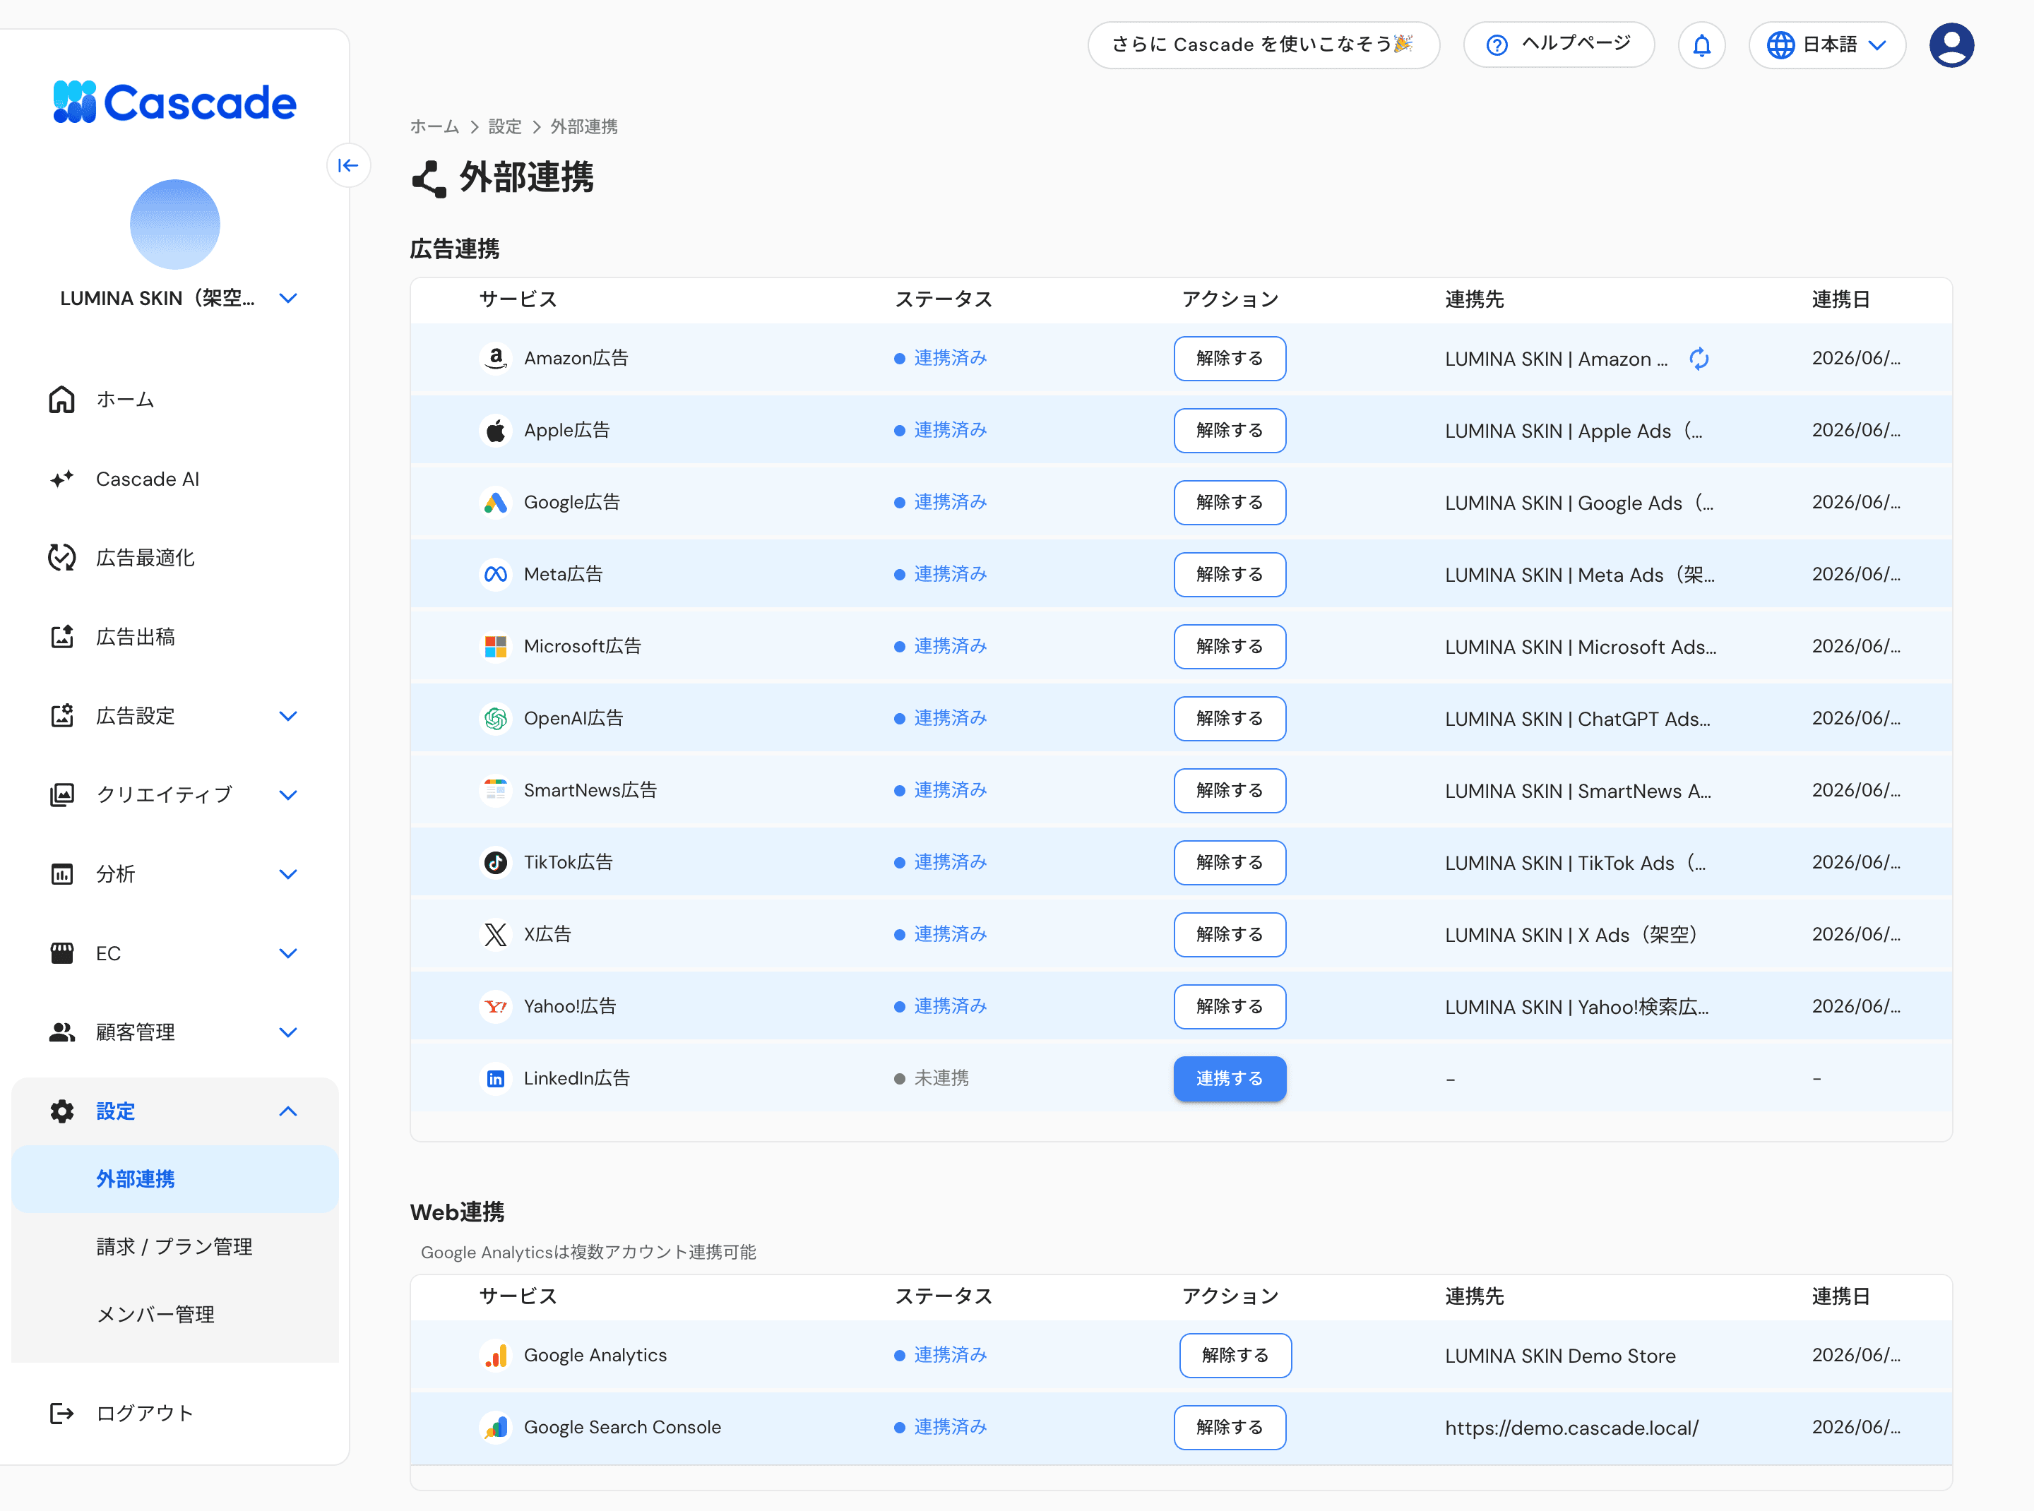Click 解除する for Apple広告
2034x1511 pixels.
(x=1230, y=431)
